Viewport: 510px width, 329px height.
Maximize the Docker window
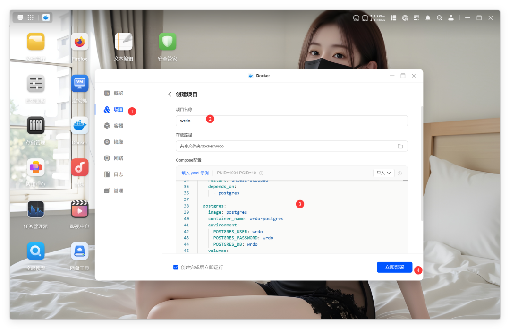tap(403, 76)
